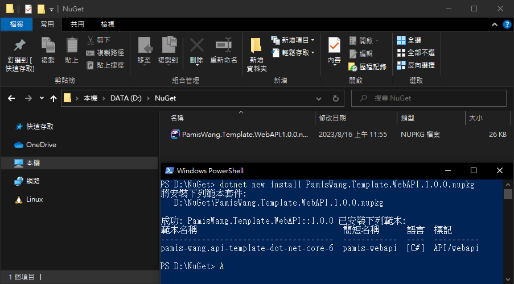The width and height of the screenshot is (514, 284).
Task: Go up one folder level arrow
Action: point(54,98)
